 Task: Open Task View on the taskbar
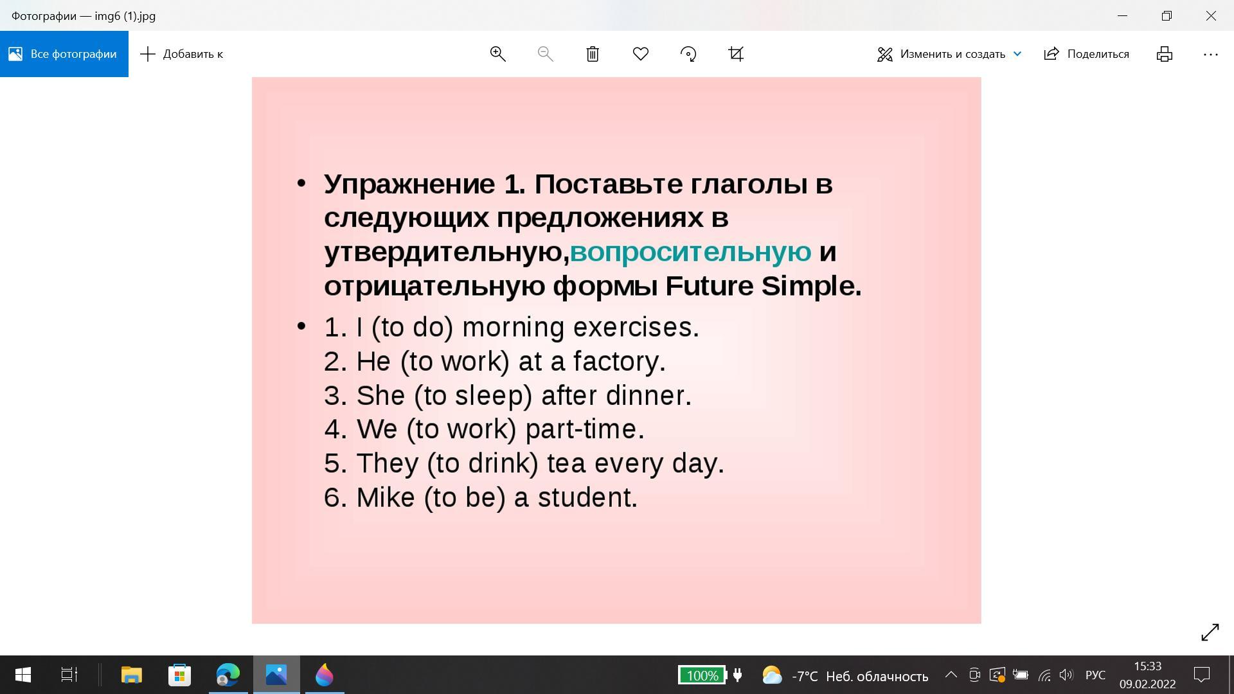(69, 675)
